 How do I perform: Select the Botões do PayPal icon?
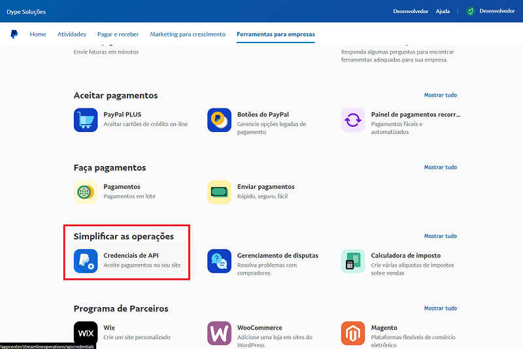(219, 120)
